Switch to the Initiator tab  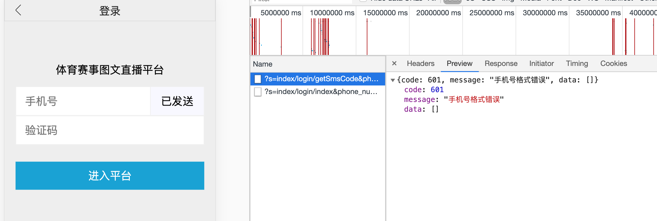point(542,63)
